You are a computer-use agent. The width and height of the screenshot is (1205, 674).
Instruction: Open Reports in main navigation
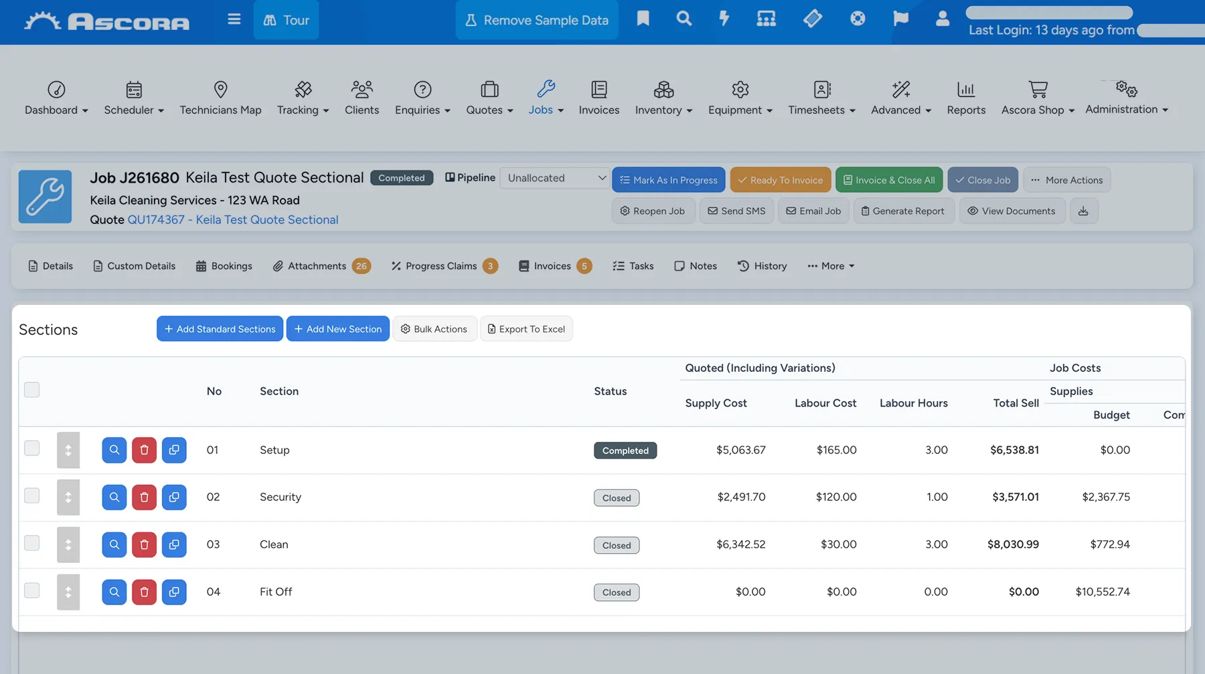click(966, 98)
